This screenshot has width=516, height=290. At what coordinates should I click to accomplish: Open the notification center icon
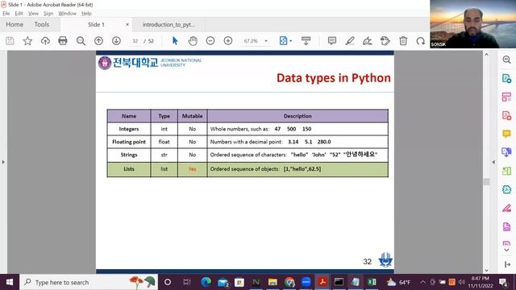pos(503,282)
